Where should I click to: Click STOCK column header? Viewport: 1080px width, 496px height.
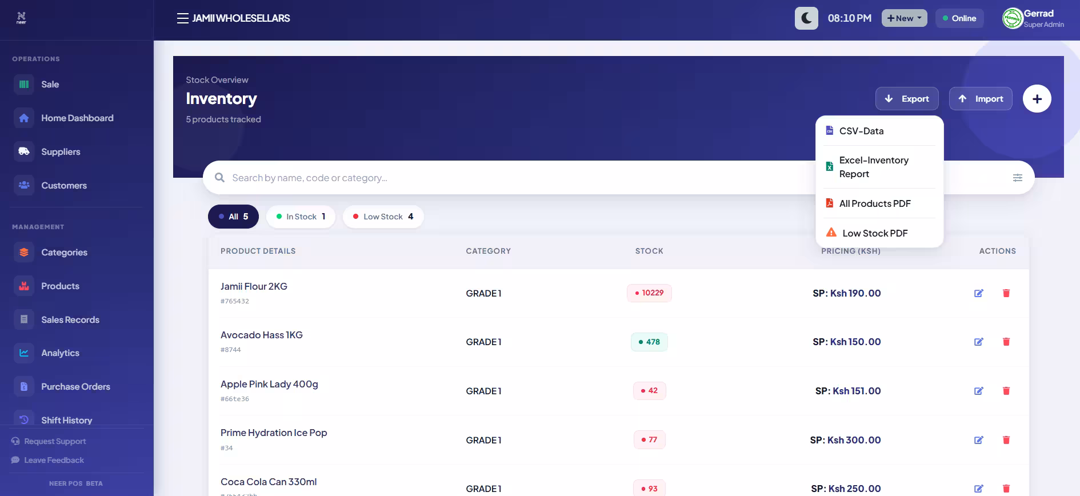(x=649, y=251)
